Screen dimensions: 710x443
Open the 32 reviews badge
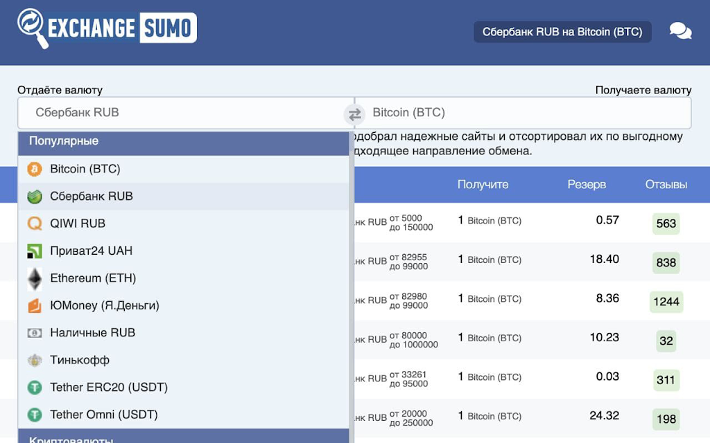point(666,341)
